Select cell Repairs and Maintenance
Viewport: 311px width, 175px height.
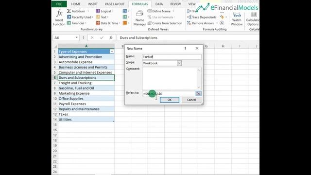[86, 109]
